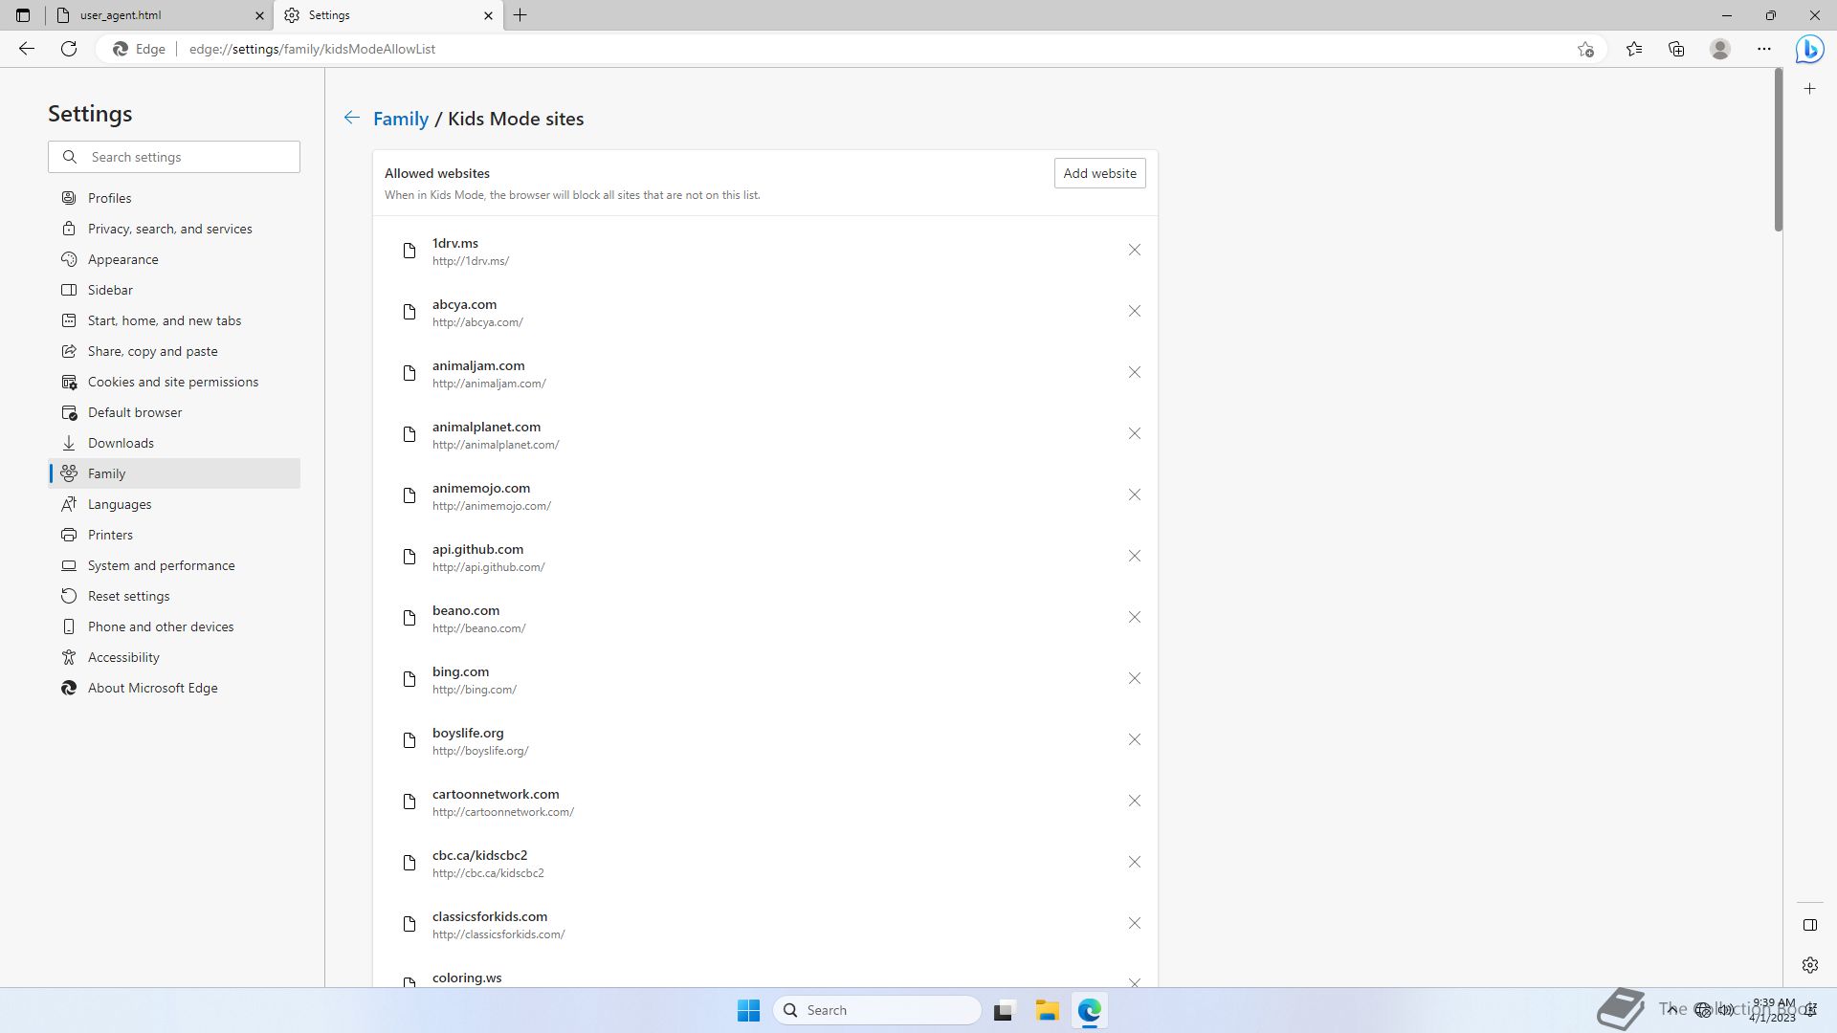Open Sidebar settings page
Image resolution: width=1837 pixels, height=1033 pixels.
click(x=174, y=290)
